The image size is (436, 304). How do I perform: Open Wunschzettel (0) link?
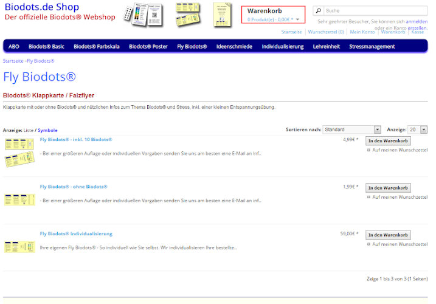click(326, 32)
